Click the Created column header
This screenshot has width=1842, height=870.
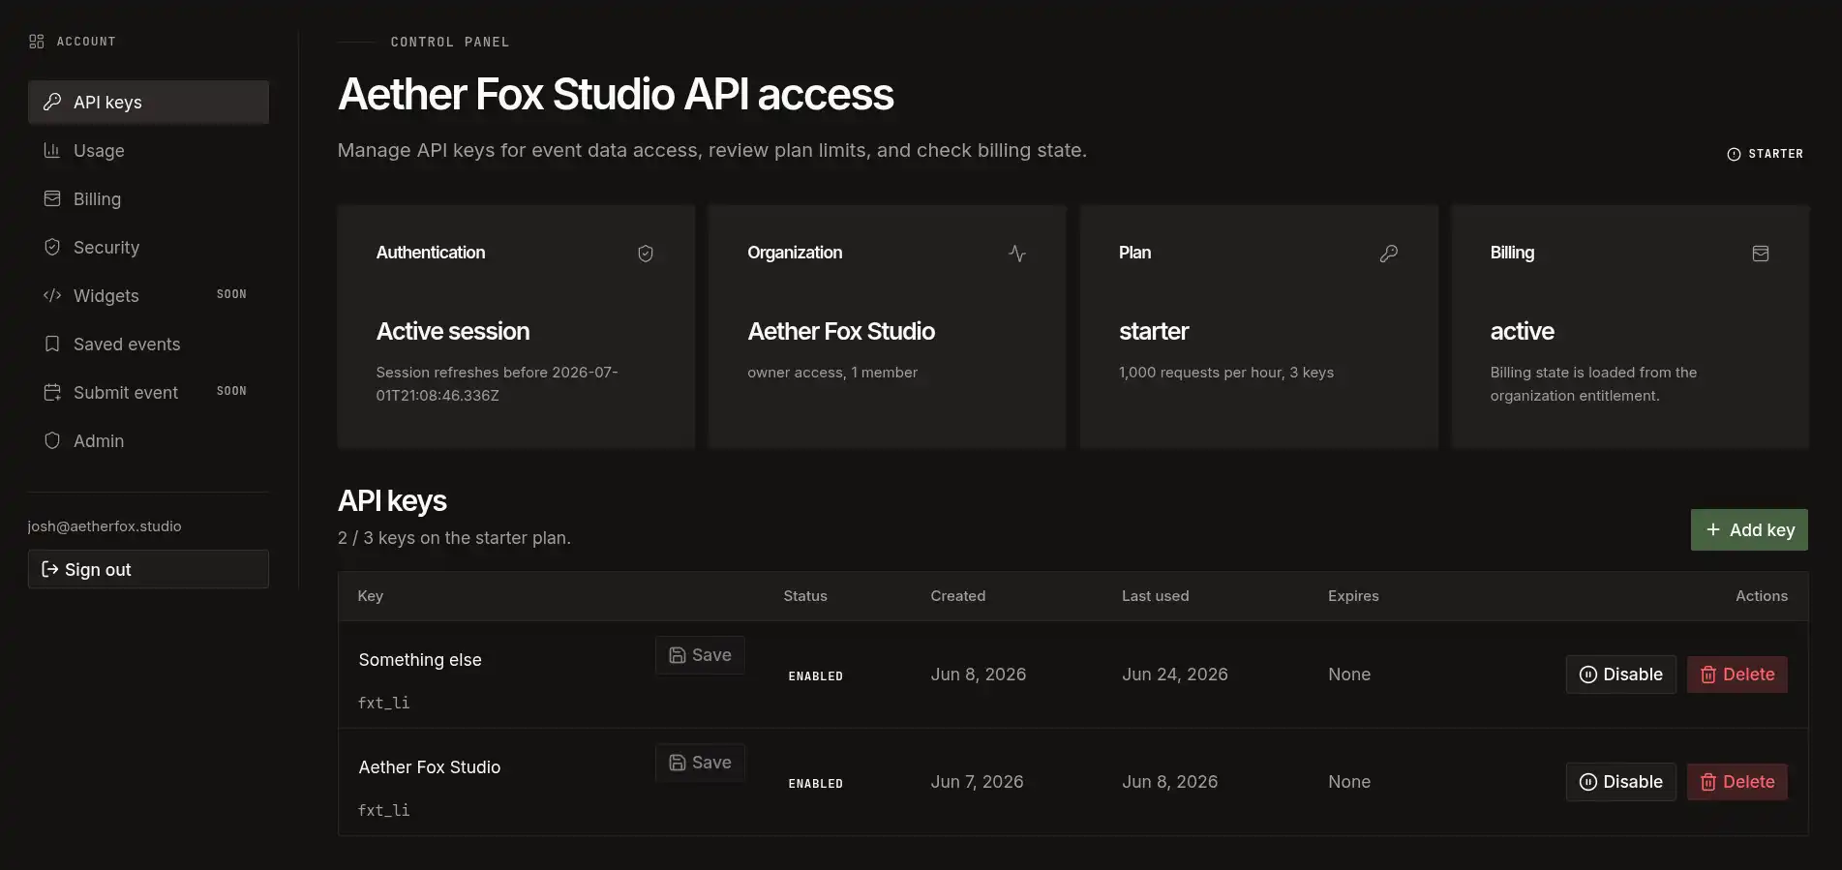(x=958, y=596)
